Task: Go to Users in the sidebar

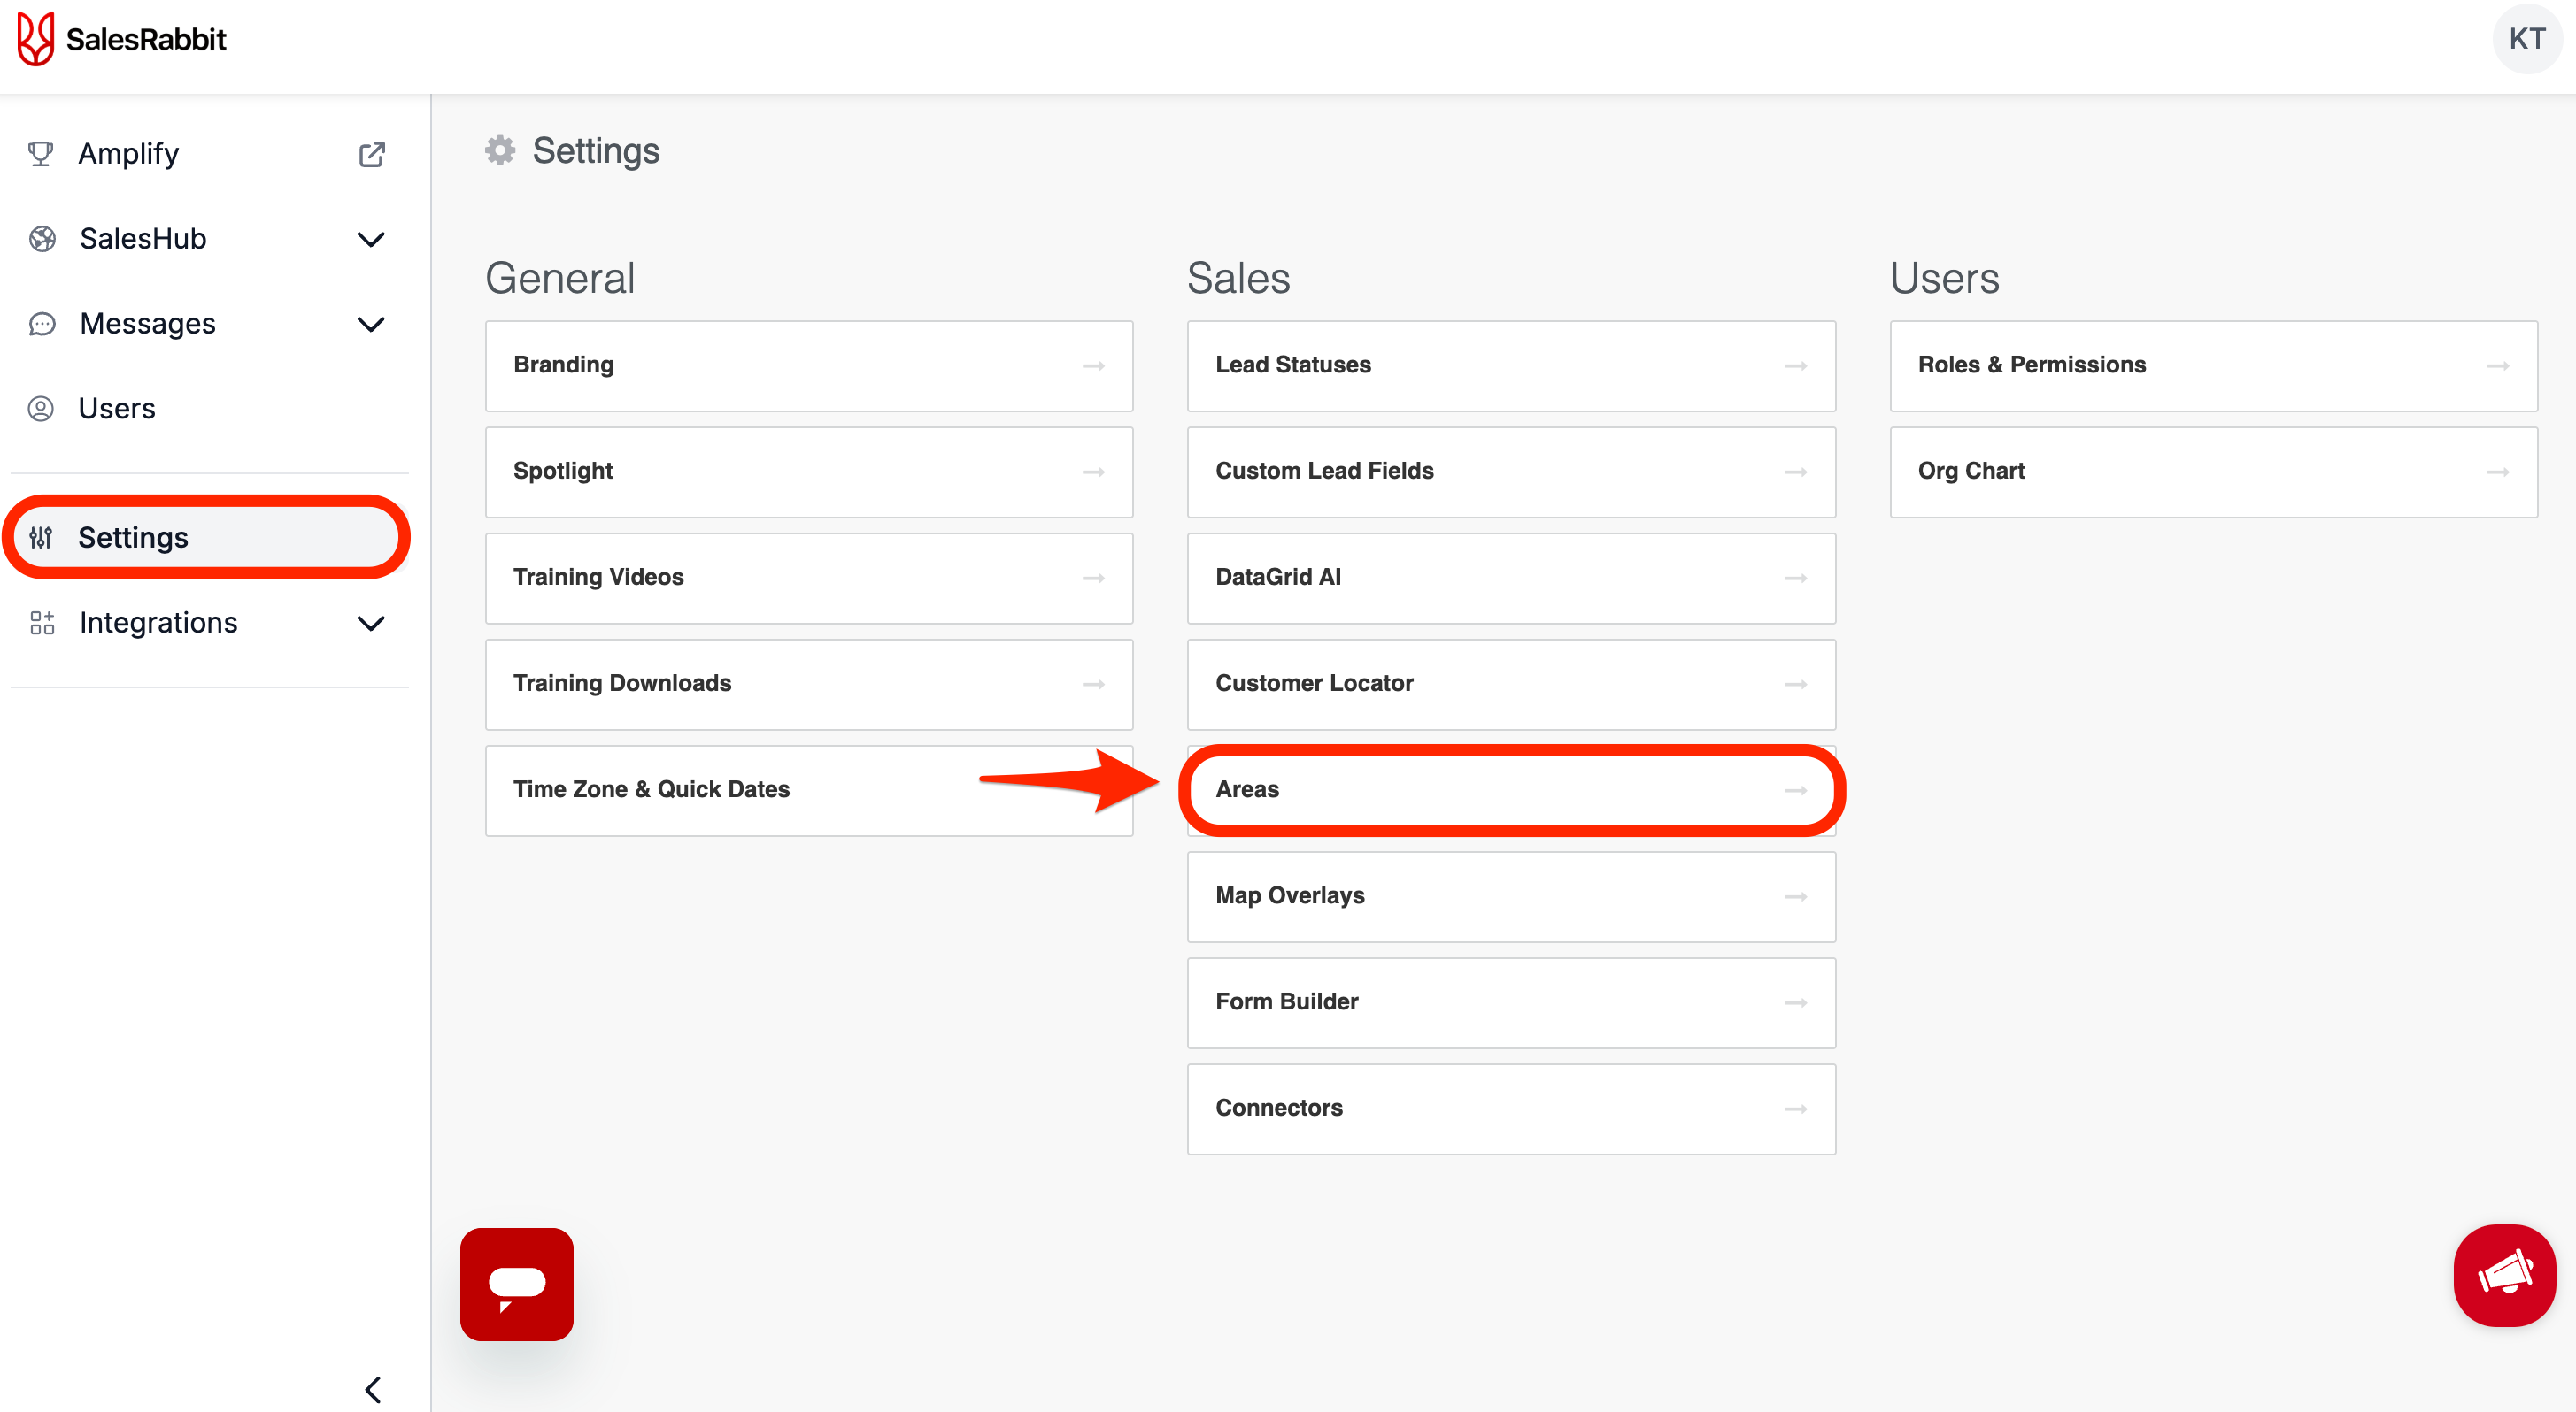Action: click(209, 409)
